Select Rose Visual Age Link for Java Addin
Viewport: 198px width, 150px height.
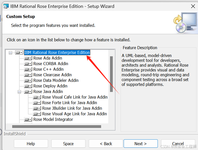point(75,114)
